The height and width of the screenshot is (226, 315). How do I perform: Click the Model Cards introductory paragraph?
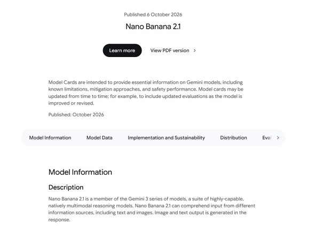(146, 93)
